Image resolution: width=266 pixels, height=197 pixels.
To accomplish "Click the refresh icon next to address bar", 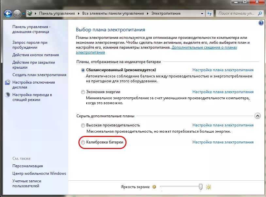I will 209,13.
